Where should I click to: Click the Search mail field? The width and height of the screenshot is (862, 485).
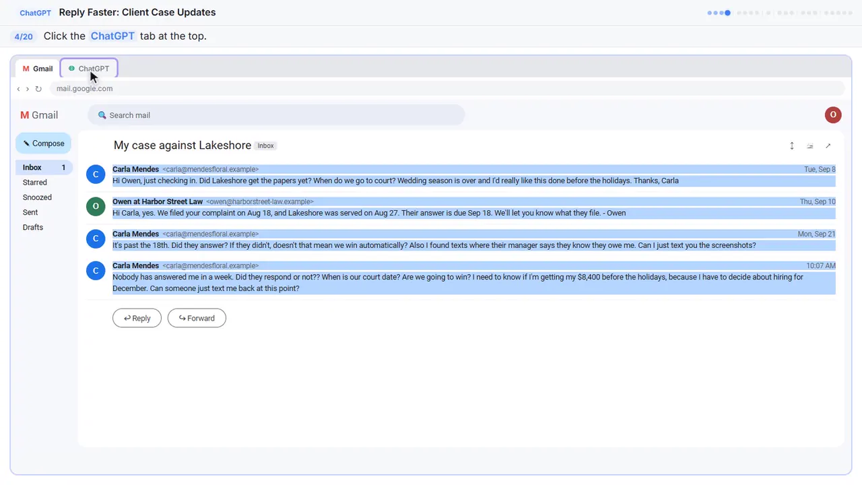tap(276, 115)
